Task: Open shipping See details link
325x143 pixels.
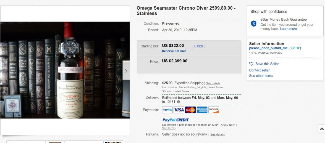Action: click(213, 83)
